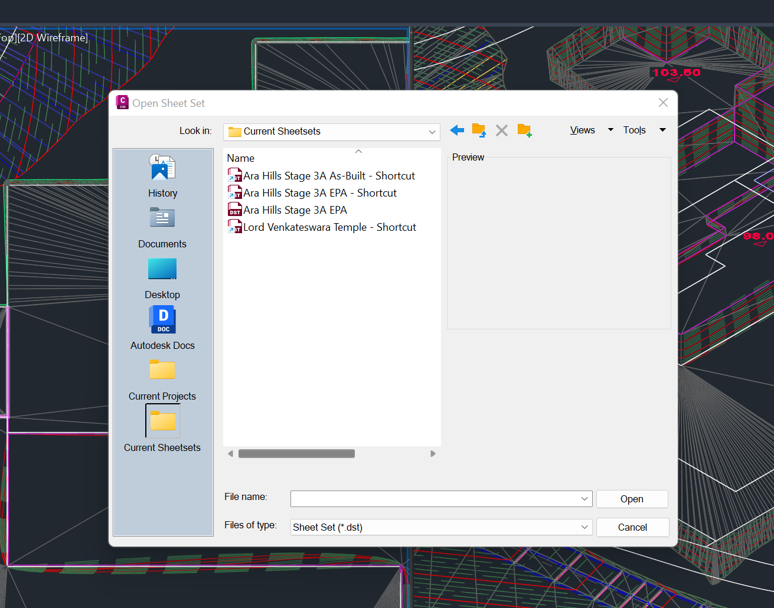This screenshot has height=608, width=774.
Task: Click the Name column sort indicator
Action: coord(358,151)
